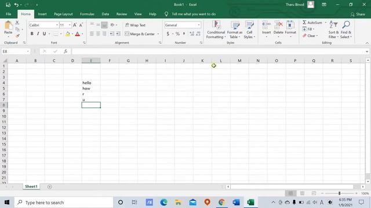
Task: Increase decimal places
Action: [192, 34]
